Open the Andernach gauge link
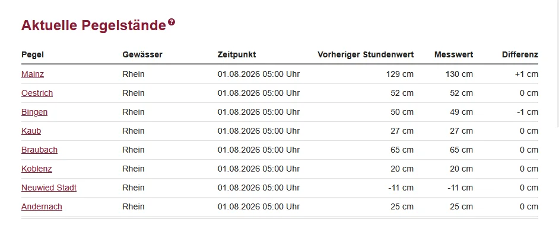The width and height of the screenshot is (559, 239). pyautogui.click(x=42, y=206)
